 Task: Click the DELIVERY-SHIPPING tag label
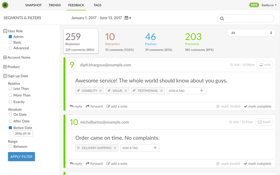coord(97,148)
